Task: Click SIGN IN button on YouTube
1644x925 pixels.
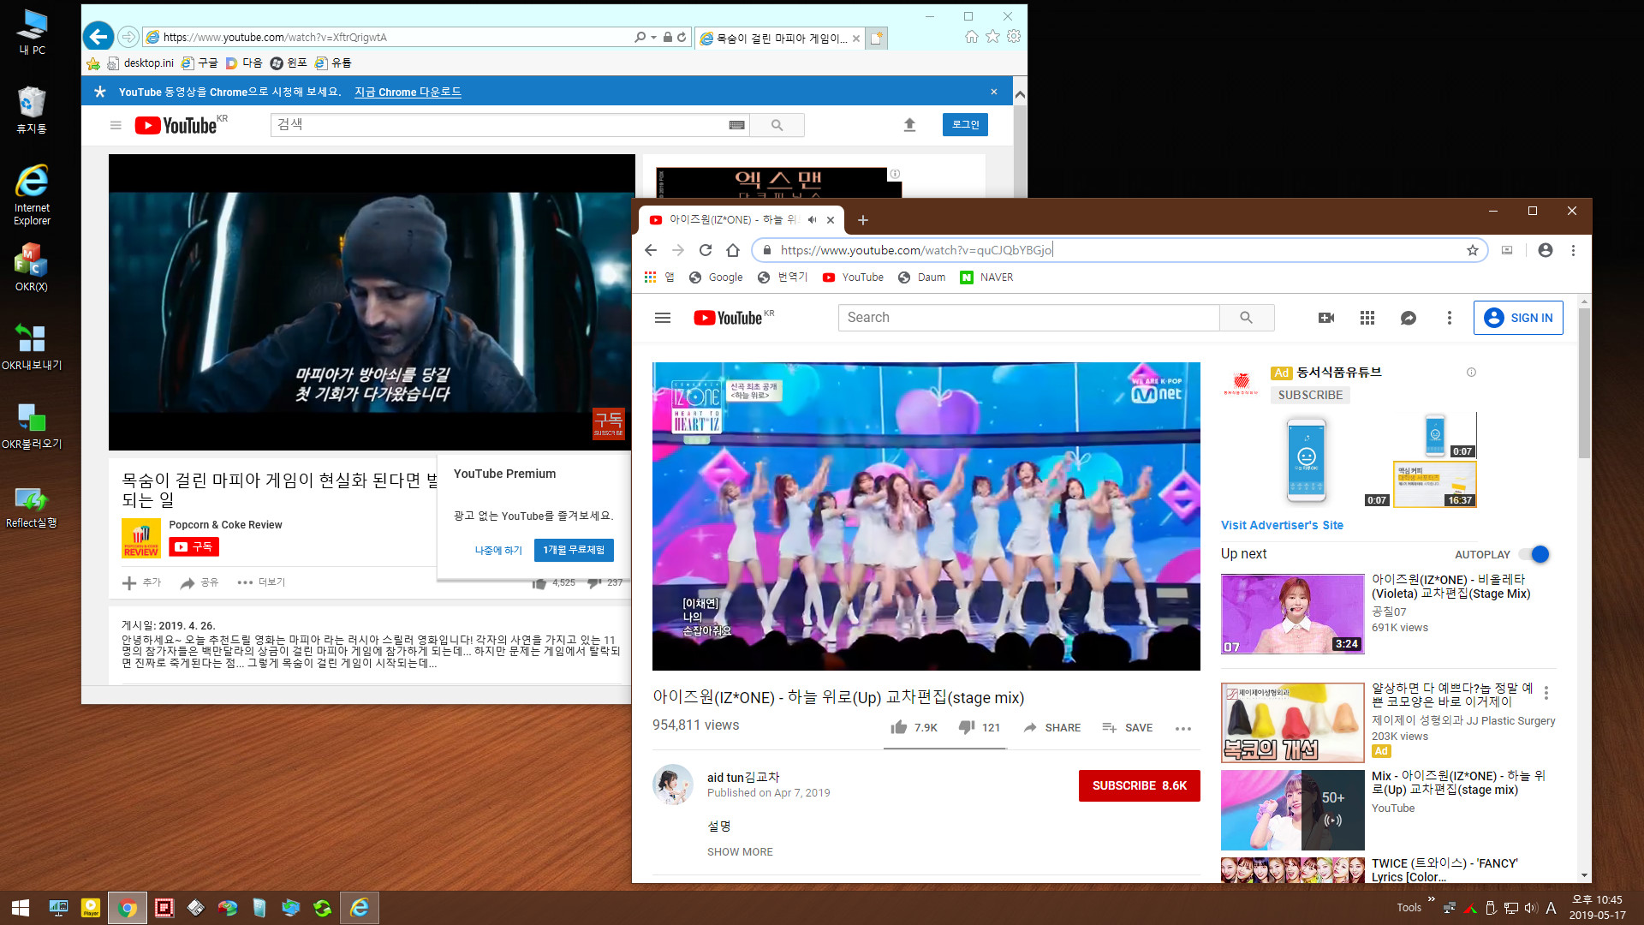Action: click(x=1518, y=318)
